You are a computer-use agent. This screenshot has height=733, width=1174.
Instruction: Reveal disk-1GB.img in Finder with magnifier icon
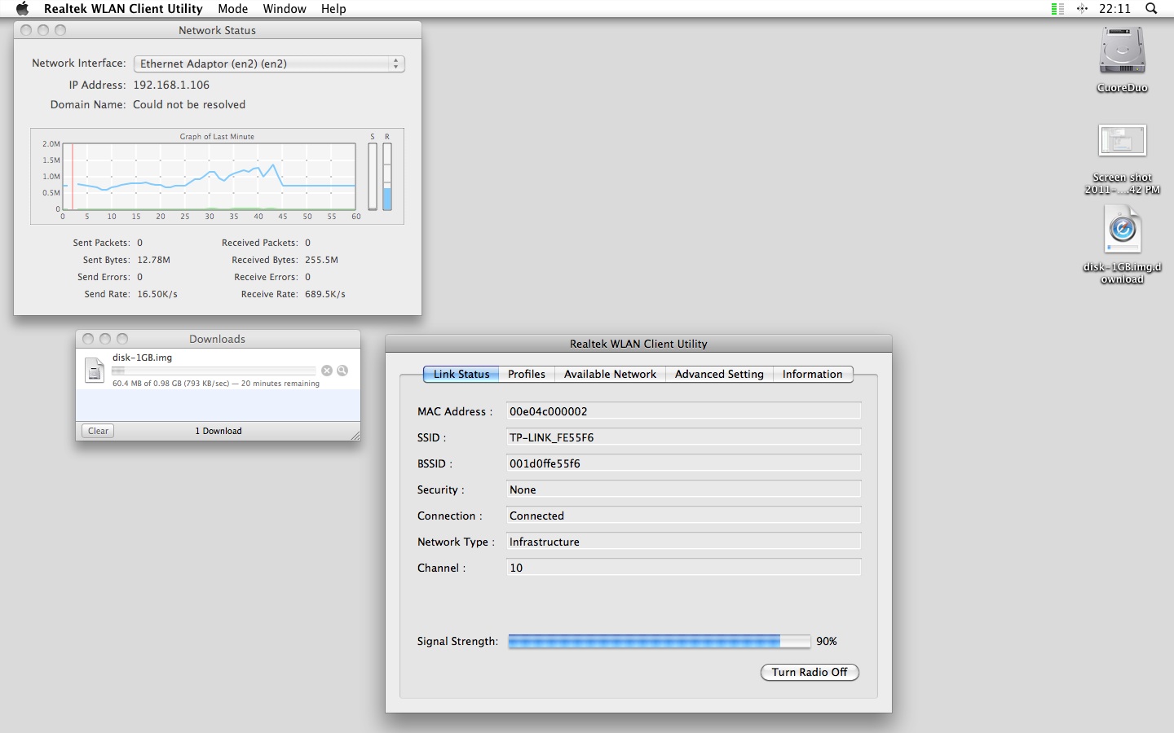342,371
